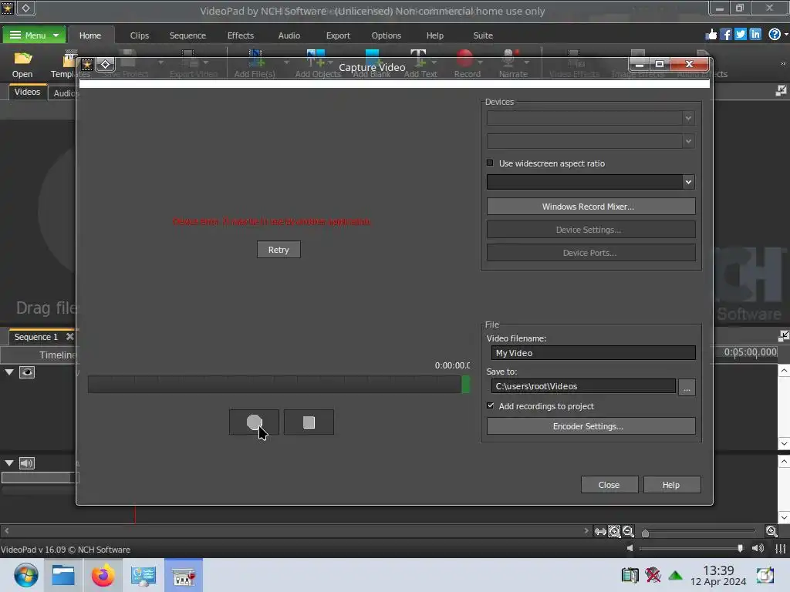Select the VideoPad taskbar icon

[184, 575]
